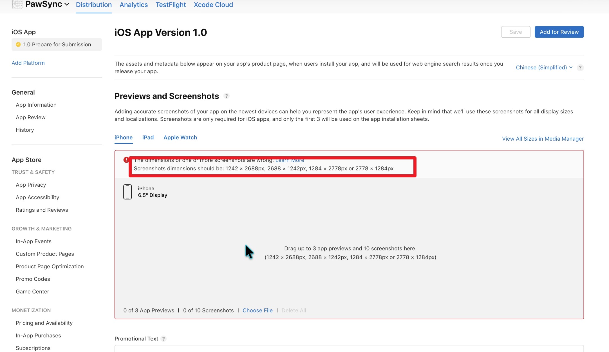Click the iPhone 6.5" Display device icon

(x=127, y=192)
